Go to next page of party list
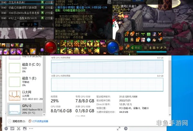The width and height of the screenshot is (193, 131). click(x=36, y=24)
